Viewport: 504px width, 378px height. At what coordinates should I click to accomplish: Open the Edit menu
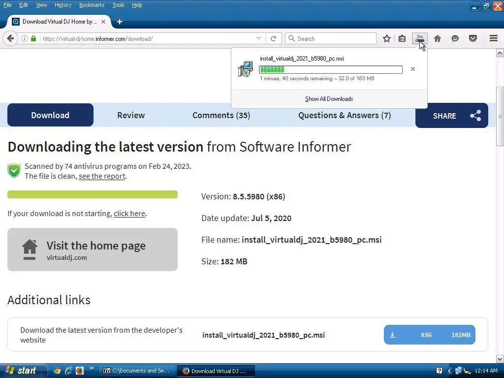(24, 5)
